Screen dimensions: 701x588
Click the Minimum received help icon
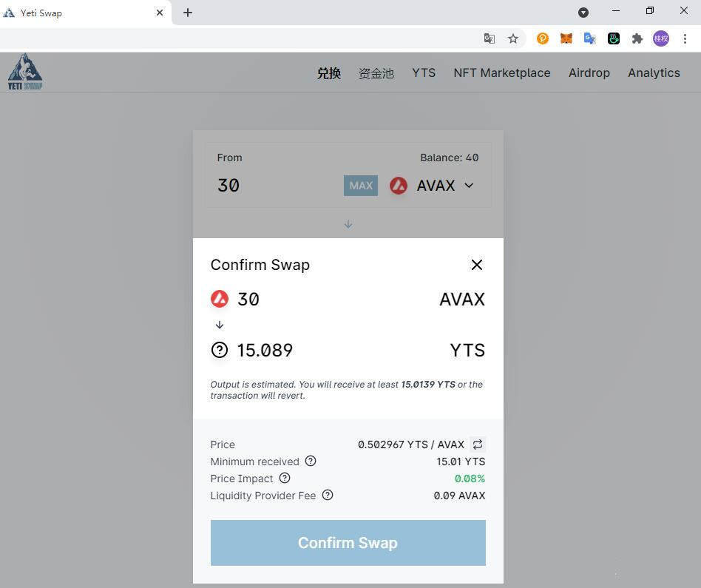click(311, 461)
